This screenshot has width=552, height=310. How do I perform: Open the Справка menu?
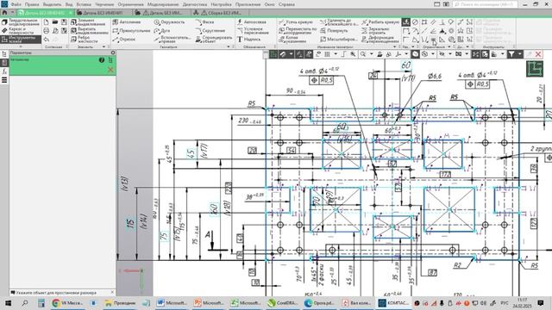point(286,4)
